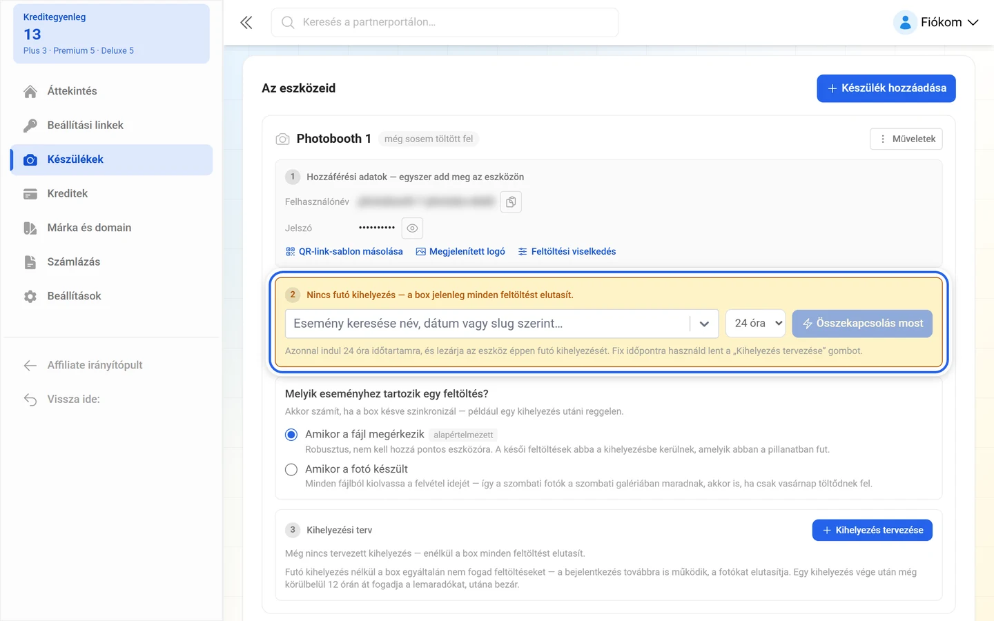
Task: Open Számlázás in the sidebar
Action: coord(112,262)
